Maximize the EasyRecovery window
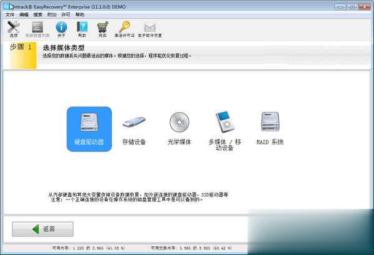Image resolution: width=374 pixels, height=255 pixels. tap(352, 7)
